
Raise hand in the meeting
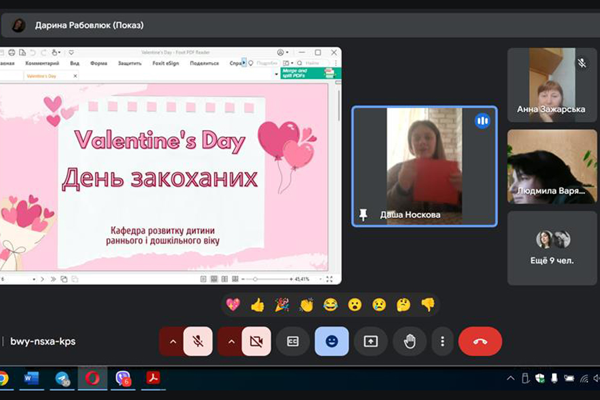(409, 341)
